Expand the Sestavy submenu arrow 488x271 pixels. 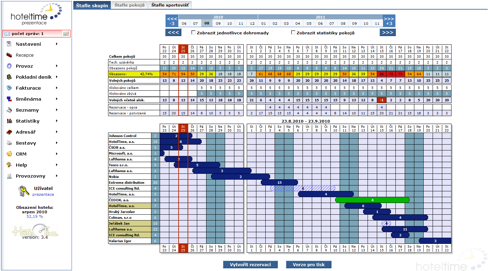pos(56,143)
